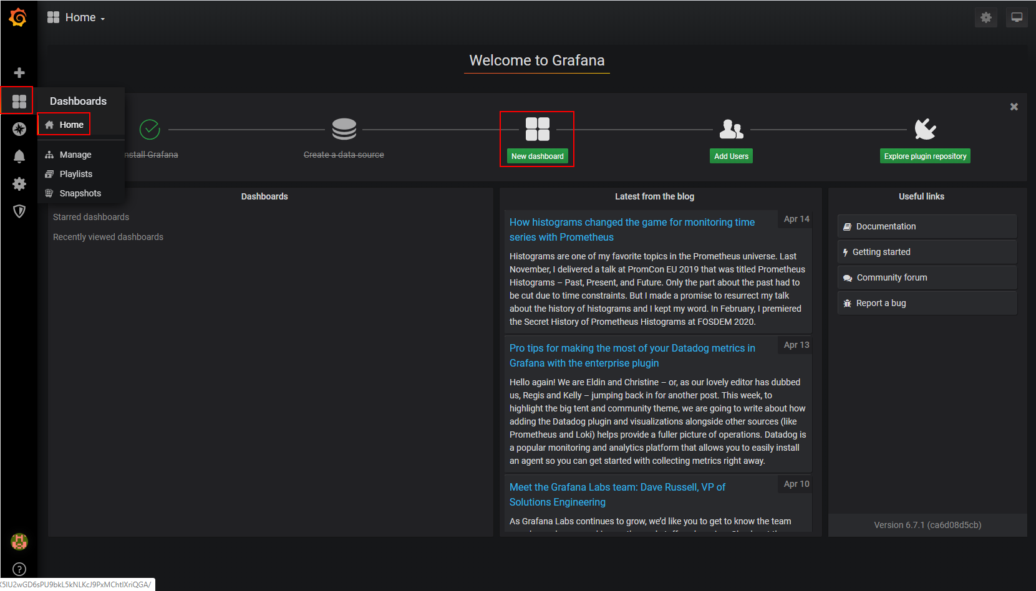Click Recently viewed dashboards label
The image size is (1036, 591).
[108, 237]
